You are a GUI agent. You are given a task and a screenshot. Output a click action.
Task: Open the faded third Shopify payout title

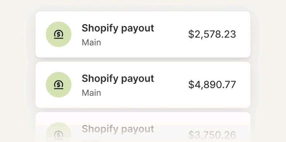tap(118, 129)
